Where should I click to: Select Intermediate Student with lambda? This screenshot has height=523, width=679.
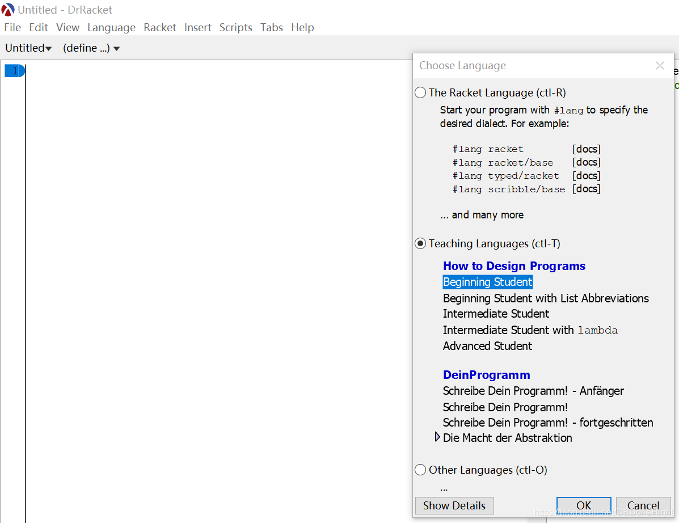pyautogui.click(x=530, y=330)
